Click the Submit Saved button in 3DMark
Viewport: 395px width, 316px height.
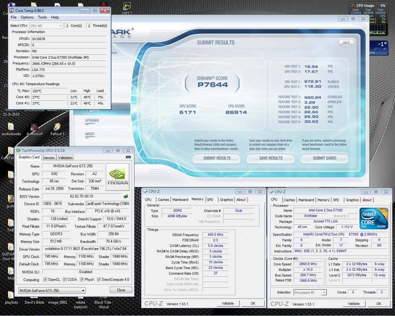324,158
